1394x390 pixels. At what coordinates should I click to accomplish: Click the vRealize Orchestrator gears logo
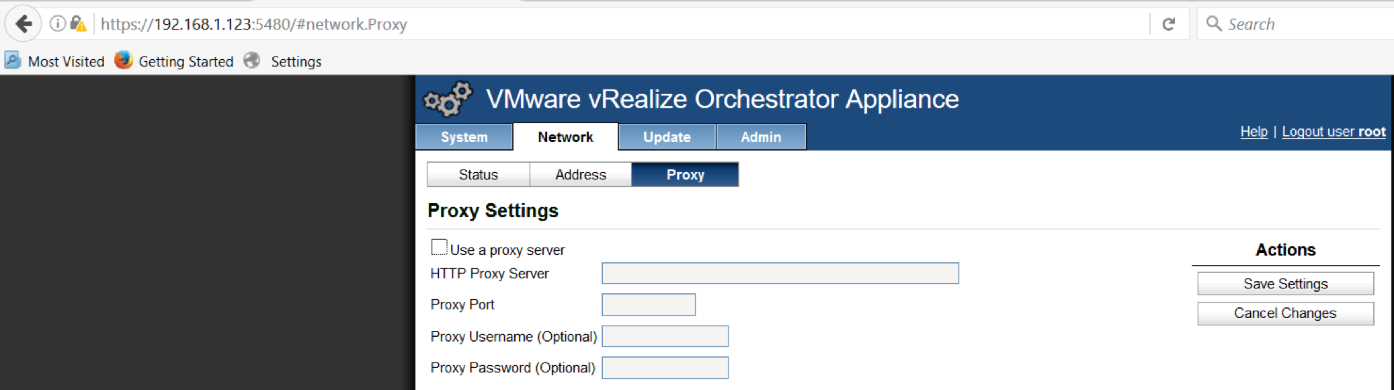(448, 100)
